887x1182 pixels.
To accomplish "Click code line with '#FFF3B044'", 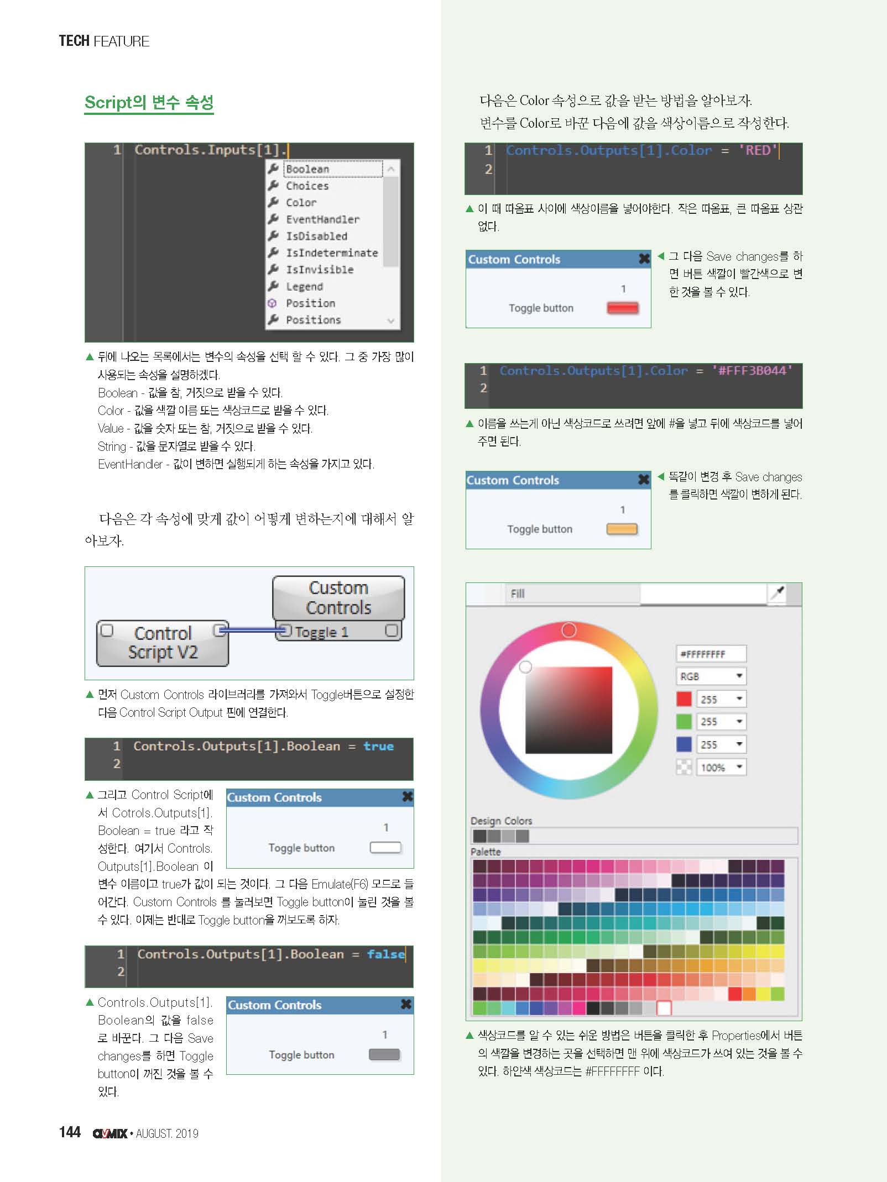I will pyautogui.click(x=646, y=371).
